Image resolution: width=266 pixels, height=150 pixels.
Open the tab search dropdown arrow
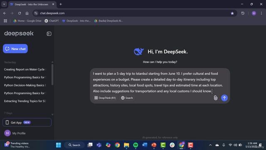[4, 4]
